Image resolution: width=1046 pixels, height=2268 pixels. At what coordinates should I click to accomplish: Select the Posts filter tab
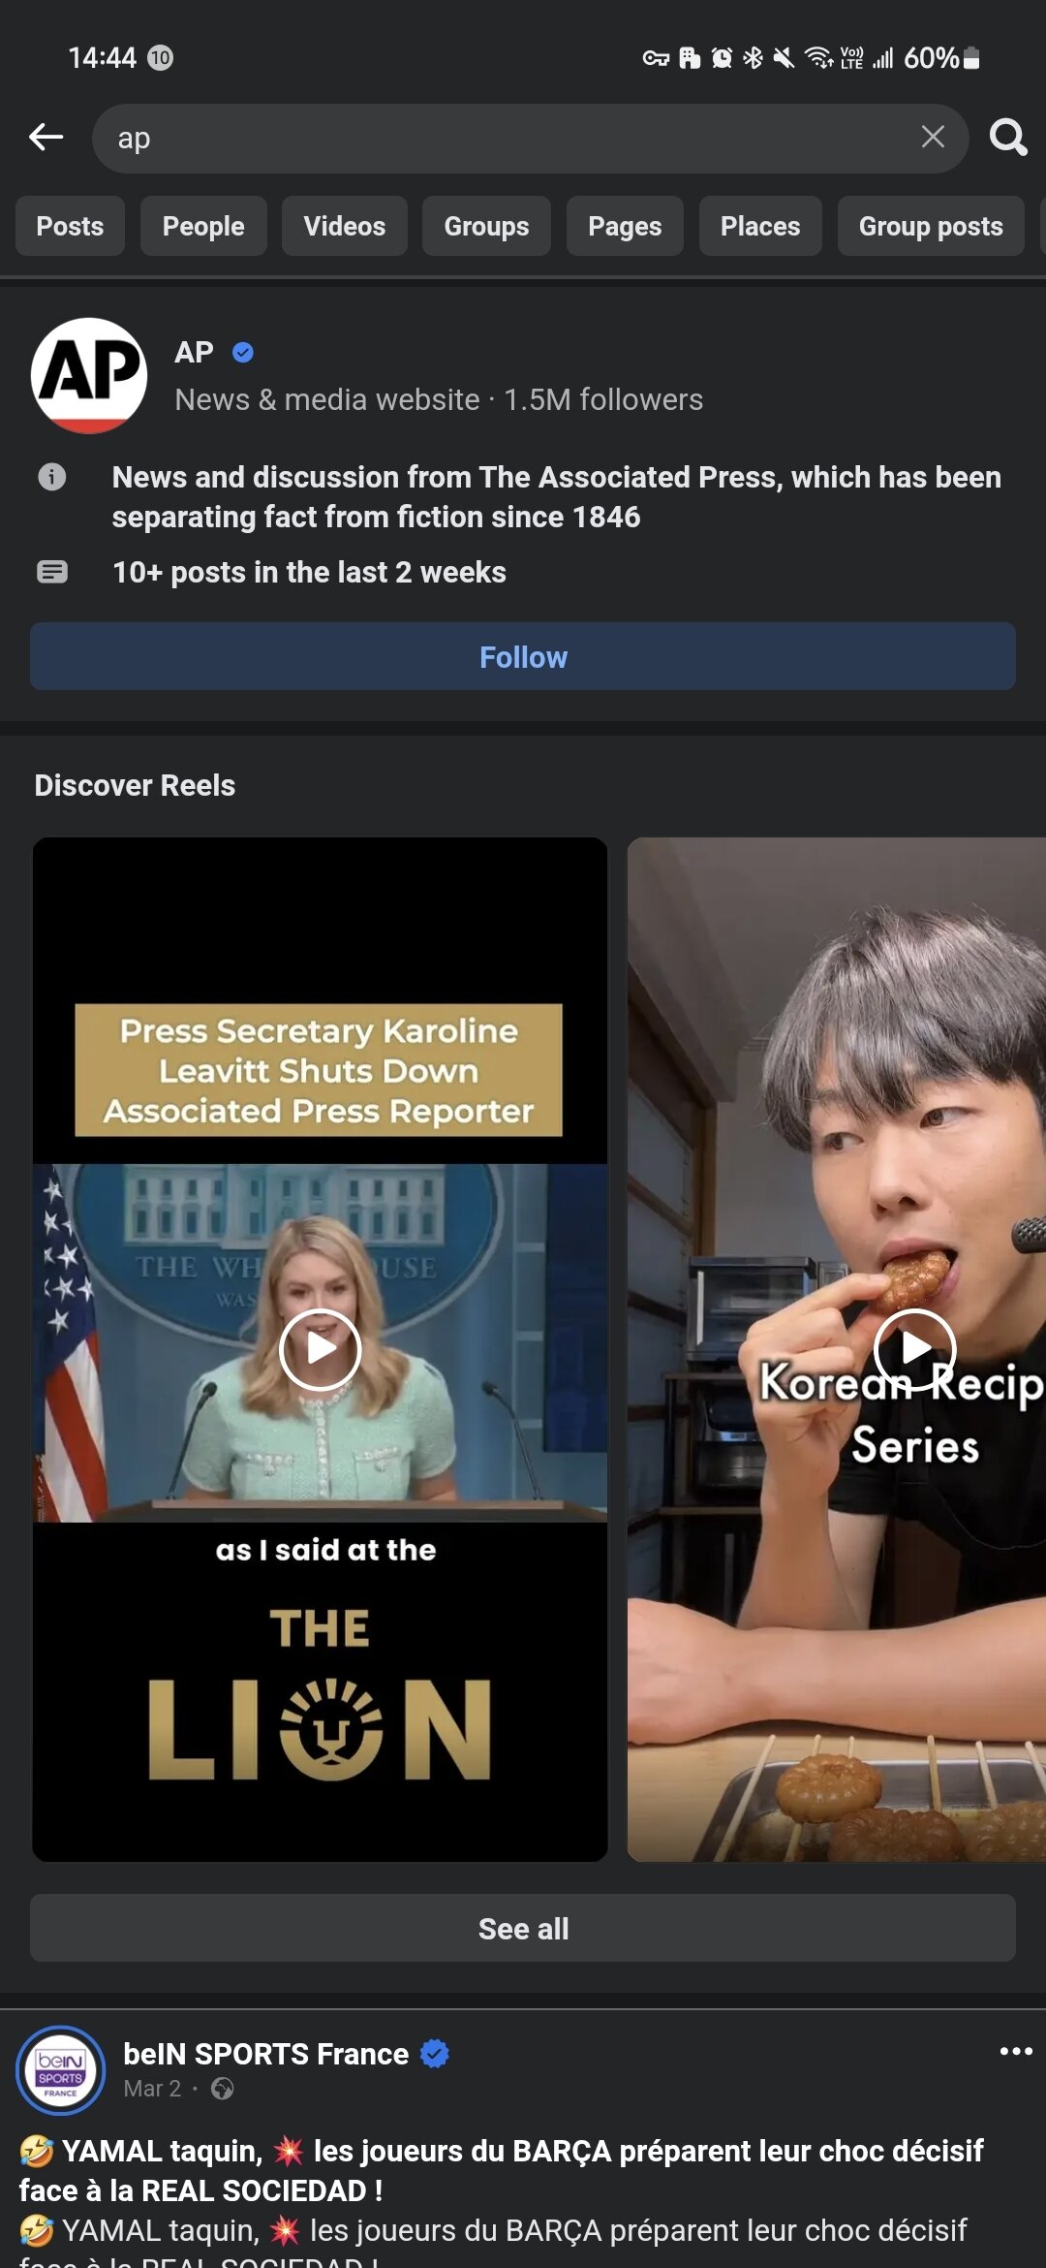pos(70,226)
